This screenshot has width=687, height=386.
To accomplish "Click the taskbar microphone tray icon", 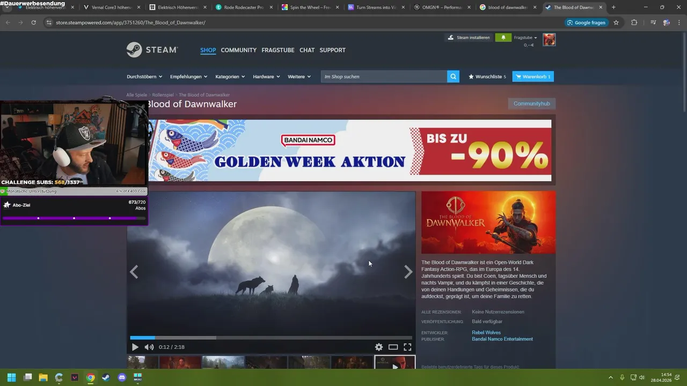I will point(622,377).
